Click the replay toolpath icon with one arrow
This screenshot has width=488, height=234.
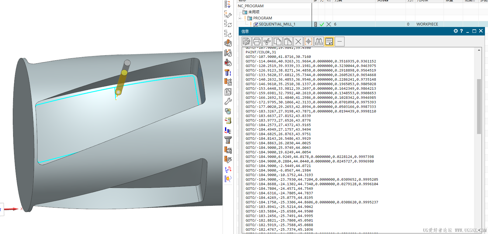(x=228, y=33)
